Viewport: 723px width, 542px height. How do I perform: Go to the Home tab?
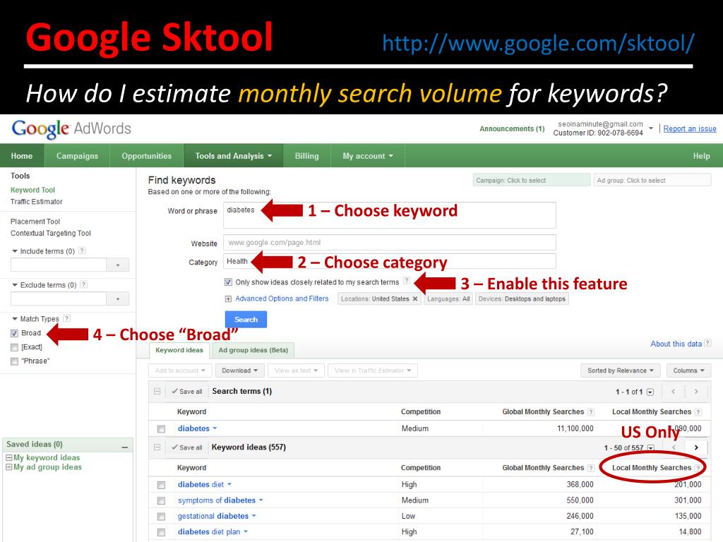pyautogui.click(x=22, y=156)
